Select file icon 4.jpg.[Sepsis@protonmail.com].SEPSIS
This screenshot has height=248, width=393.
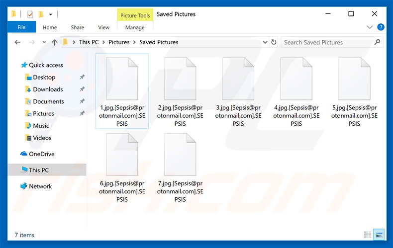(x=296, y=79)
